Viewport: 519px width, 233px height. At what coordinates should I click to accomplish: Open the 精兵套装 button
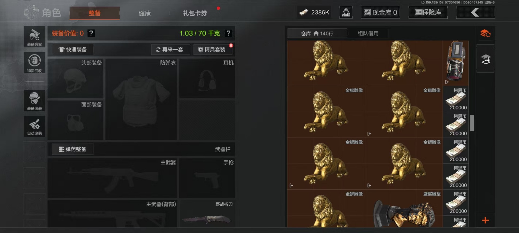pos(212,49)
